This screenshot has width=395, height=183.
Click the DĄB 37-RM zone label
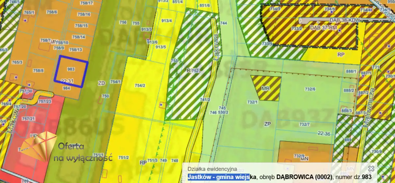coord(323,28)
